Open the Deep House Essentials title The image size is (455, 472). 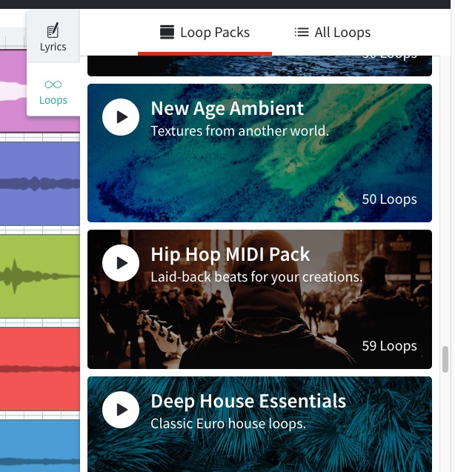tap(248, 401)
